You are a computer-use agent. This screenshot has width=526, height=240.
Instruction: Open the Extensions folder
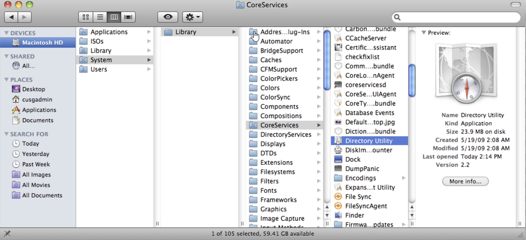[x=284, y=163]
